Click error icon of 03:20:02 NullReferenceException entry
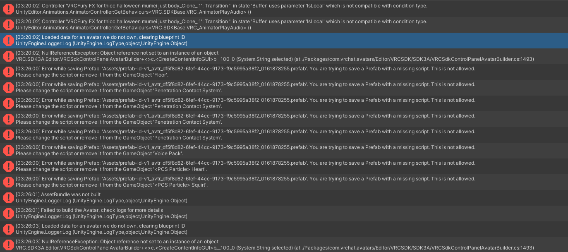This screenshot has width=568, height=252. click(8, 56)
